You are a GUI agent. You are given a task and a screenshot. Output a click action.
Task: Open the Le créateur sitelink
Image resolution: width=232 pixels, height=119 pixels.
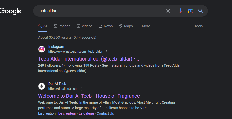click(x=67, y=113)
